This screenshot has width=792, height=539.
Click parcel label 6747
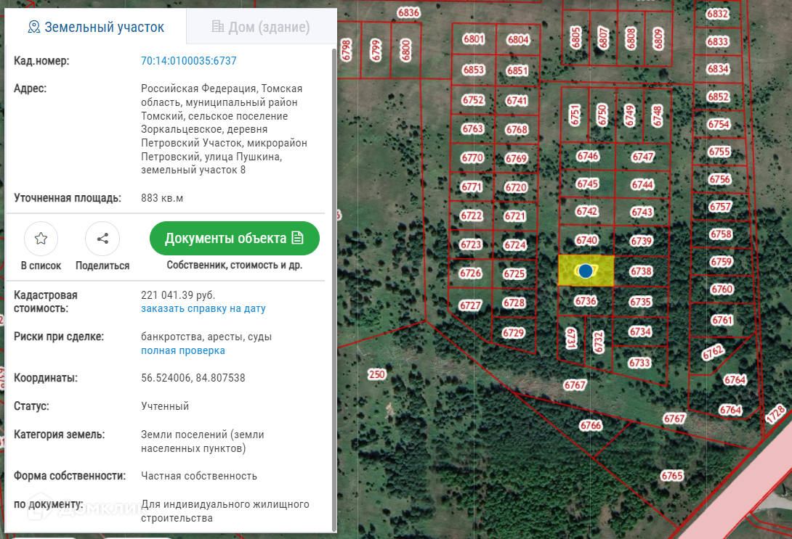[x=643, y=157]
